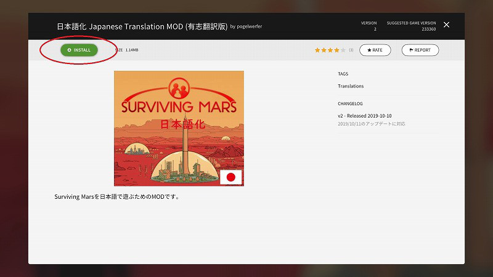This screenshot has height=277, width=493.
Task: Close the mod details dialog
Action: click(446, 25)
